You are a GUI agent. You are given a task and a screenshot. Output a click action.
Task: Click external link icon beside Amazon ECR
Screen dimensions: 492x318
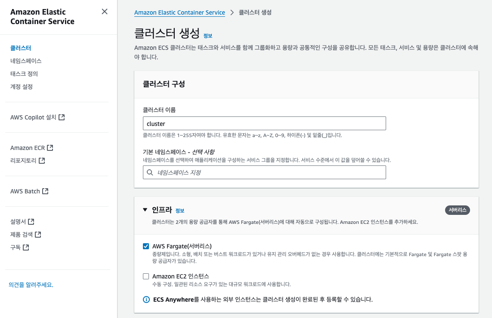pos(50,147)
